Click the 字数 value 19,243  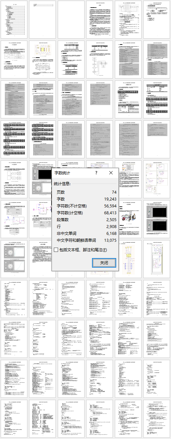[110, 199]
